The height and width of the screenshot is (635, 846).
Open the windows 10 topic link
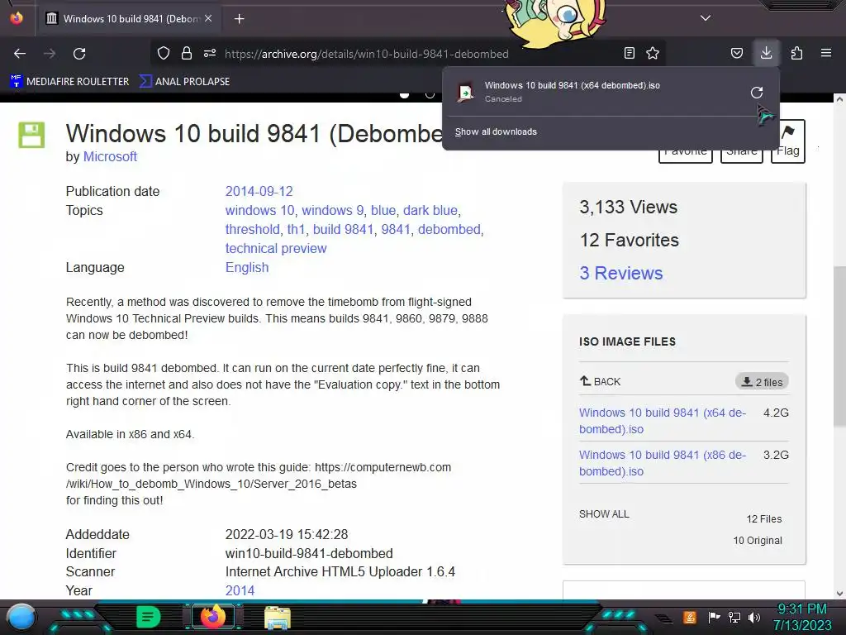(x=260, y=210)
